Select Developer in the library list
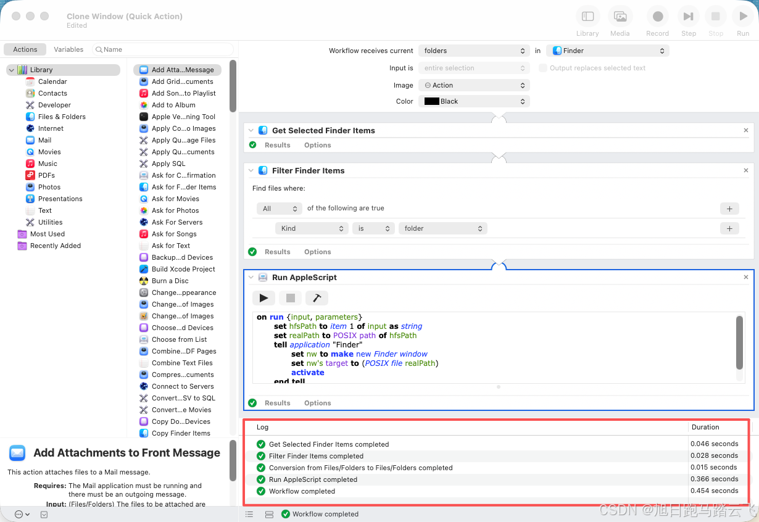Screen dimensions: 759x522 tap(54, 105)
